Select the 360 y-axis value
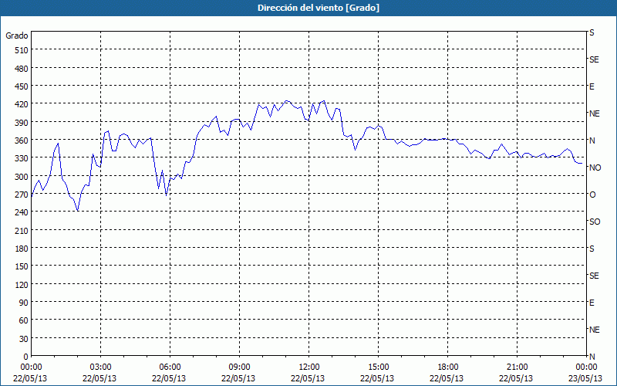Screen dimensions: 617x386 point(22,141)
